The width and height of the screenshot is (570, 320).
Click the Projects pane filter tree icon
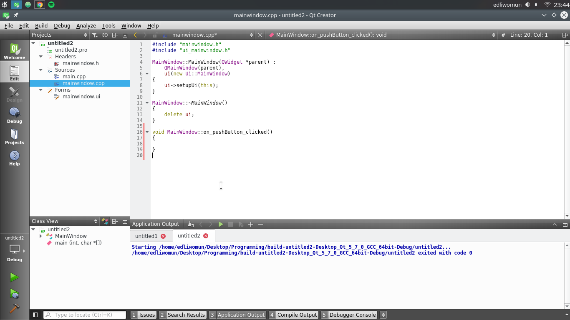95,35
